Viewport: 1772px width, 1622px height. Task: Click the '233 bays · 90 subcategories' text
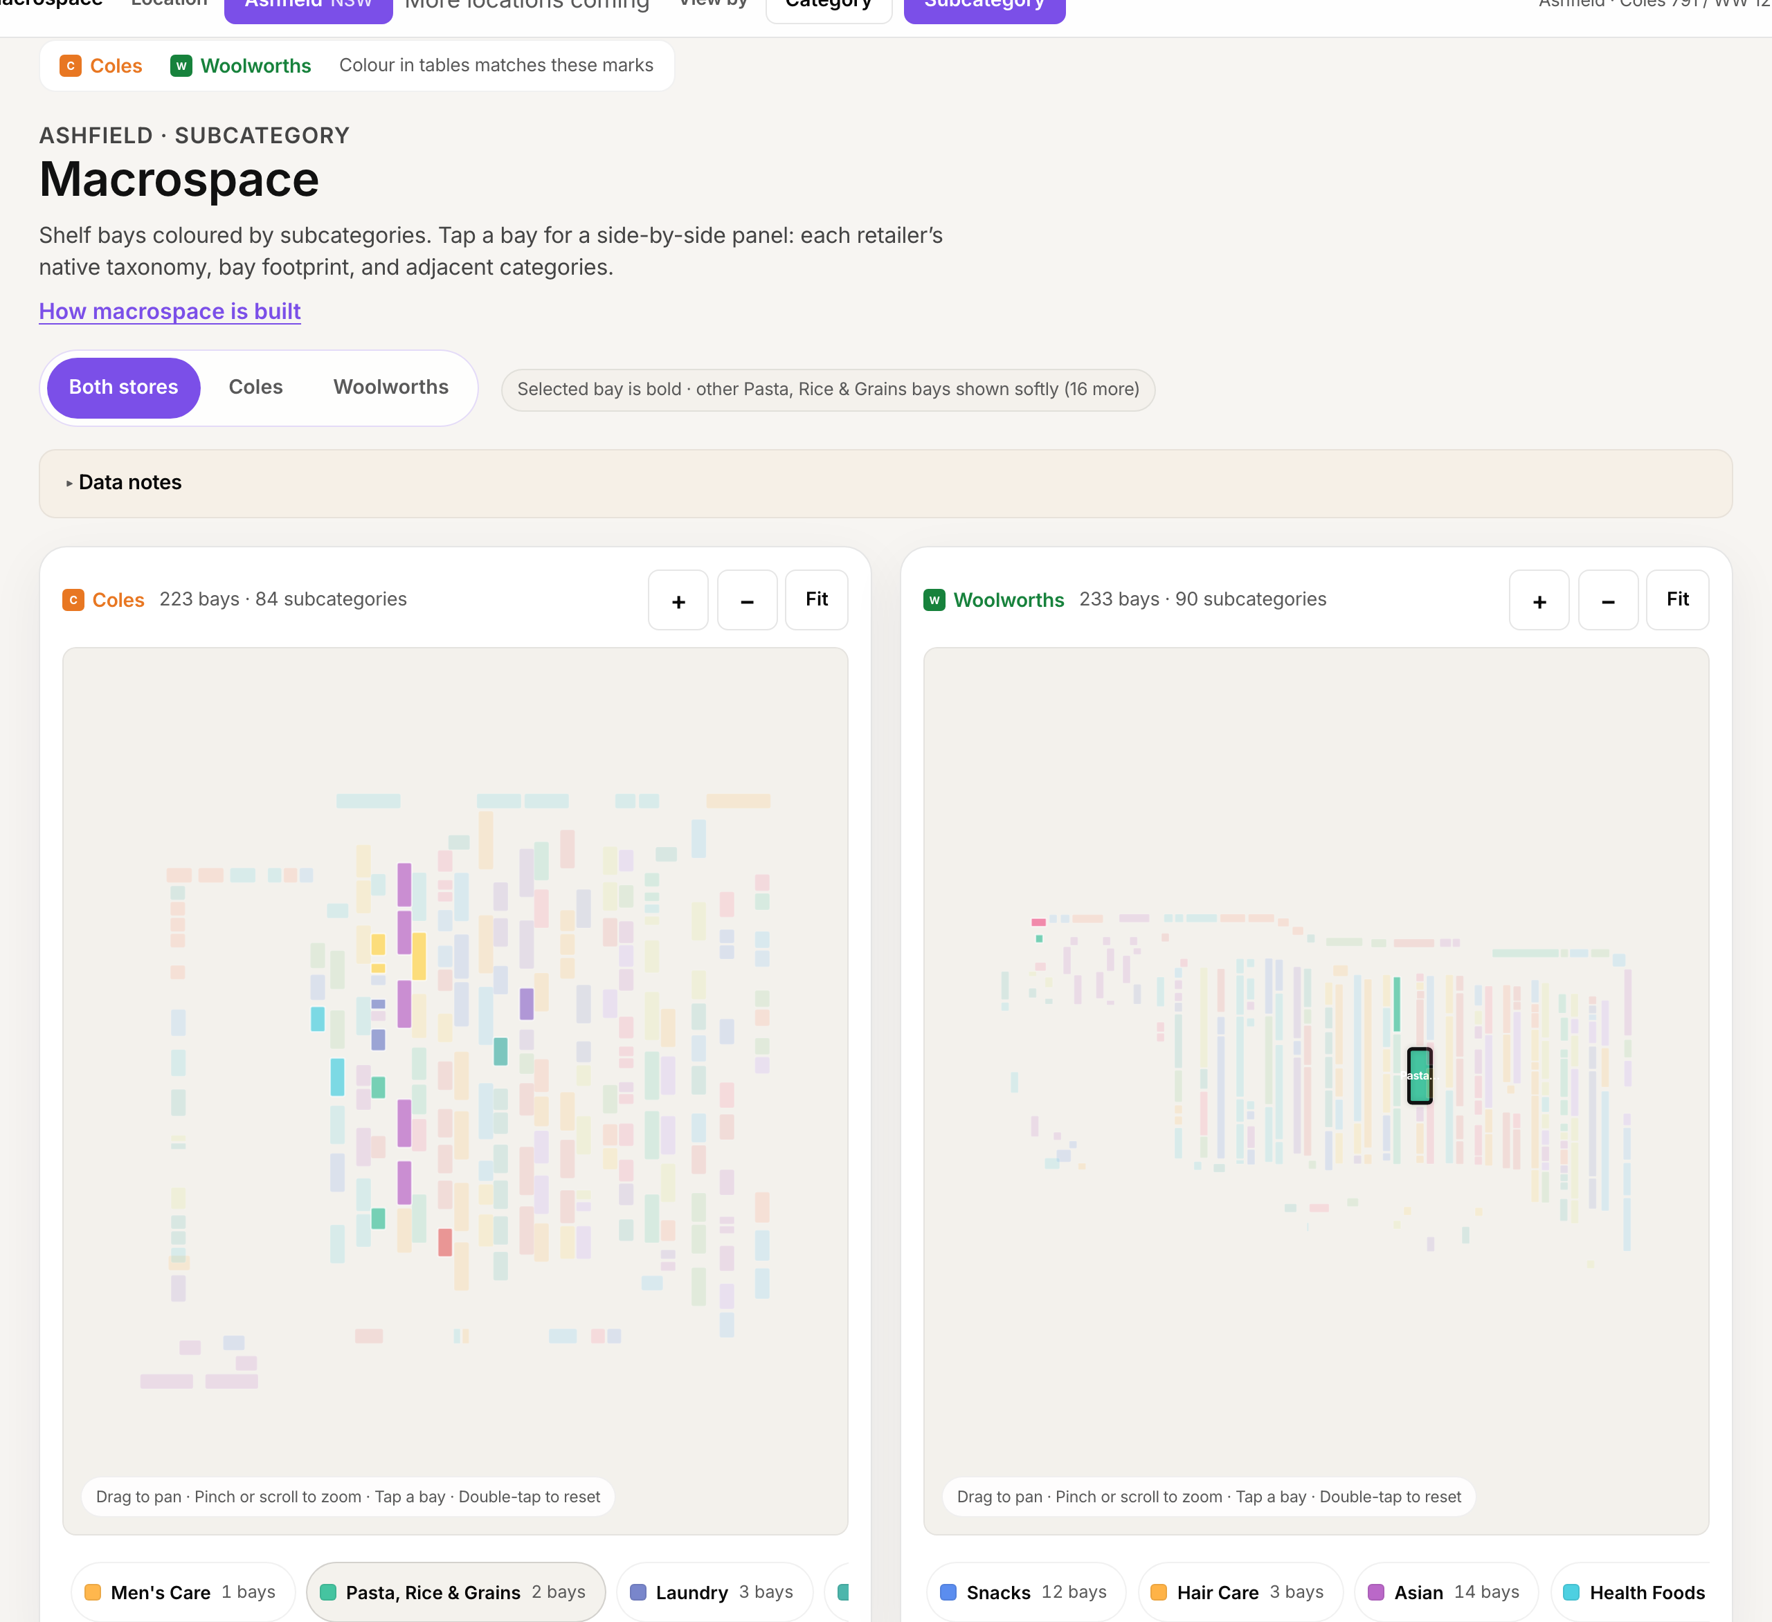1202,599
